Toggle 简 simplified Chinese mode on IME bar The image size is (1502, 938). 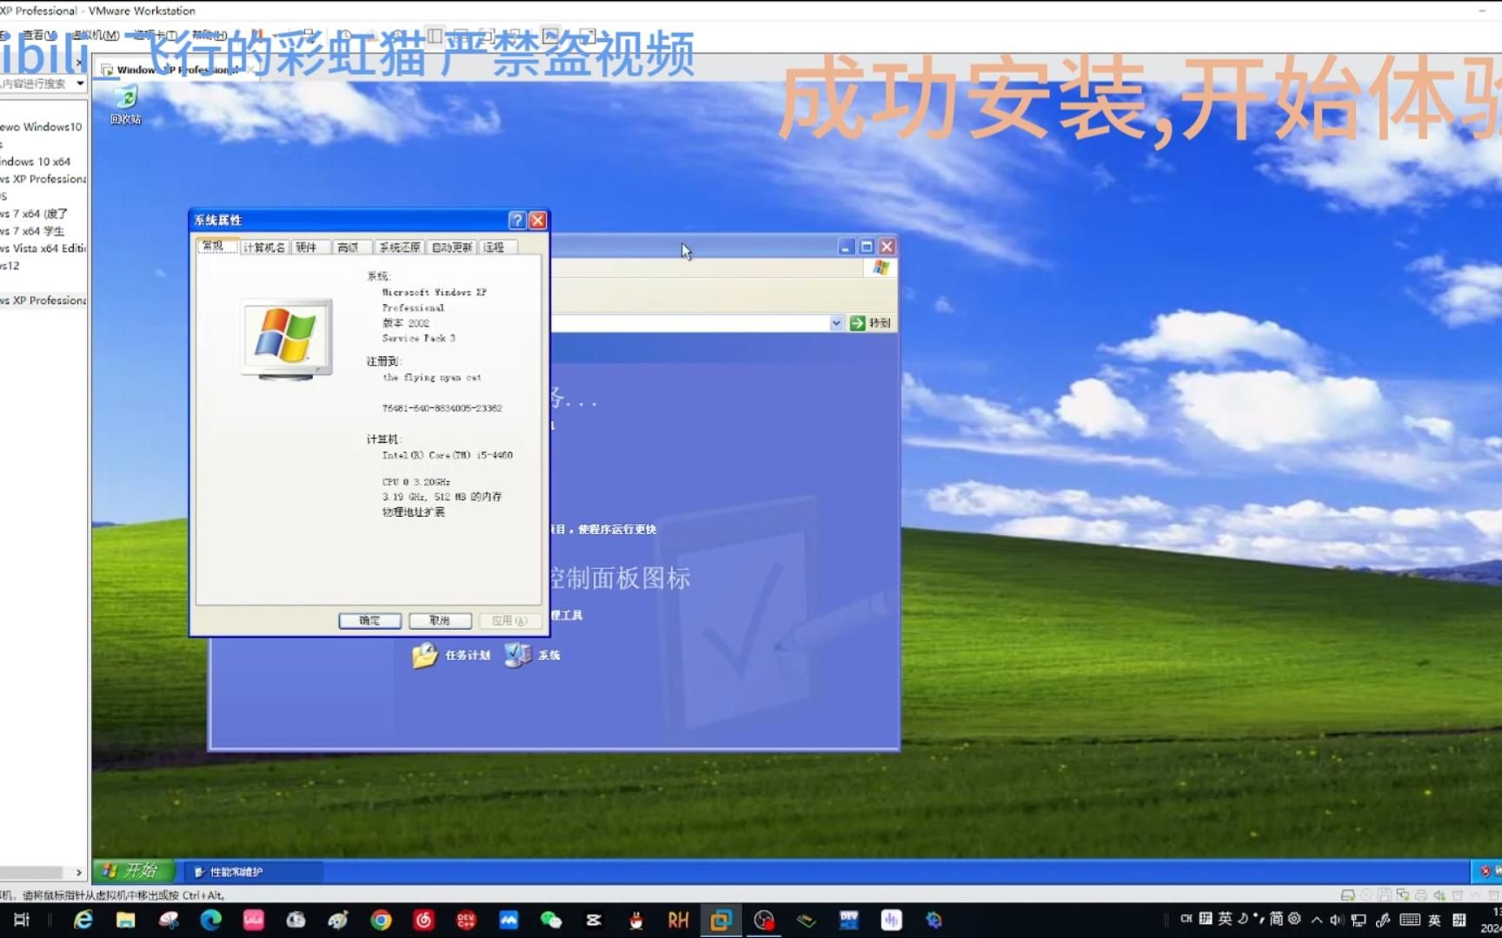click(1275, 918)
